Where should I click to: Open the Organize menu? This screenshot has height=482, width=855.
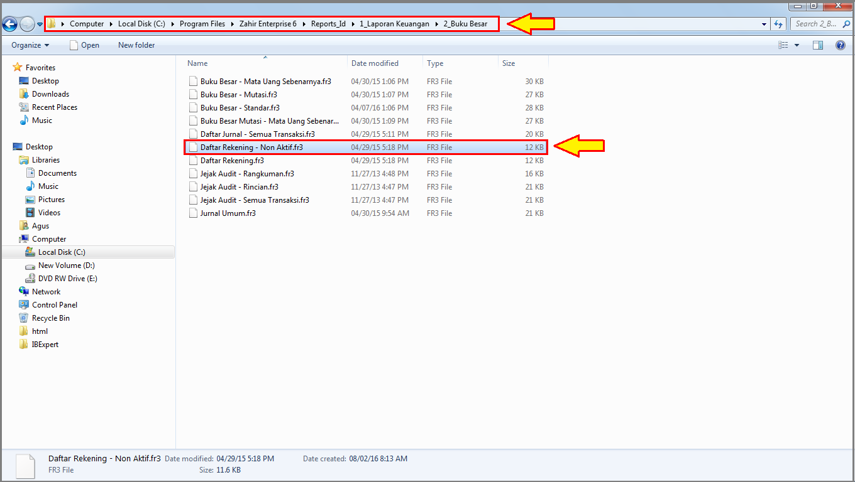[x=30, y=45]
